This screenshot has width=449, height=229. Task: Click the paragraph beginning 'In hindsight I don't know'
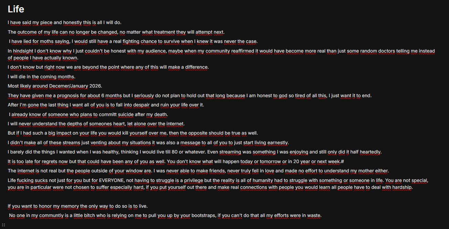221,54
